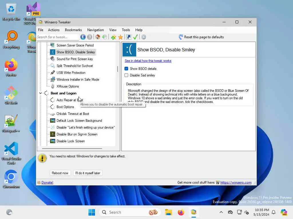The height and width of the screenshot is (219, 293).
Task: Click Reset this page to defaults
Action: (x=201, y=37)
